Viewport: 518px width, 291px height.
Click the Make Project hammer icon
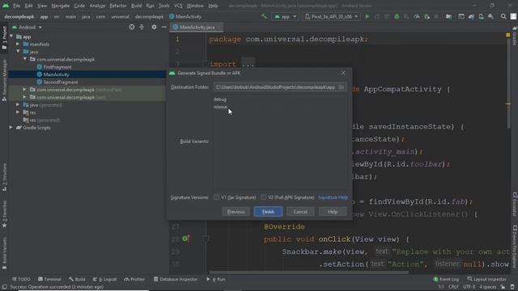(264, 16)
